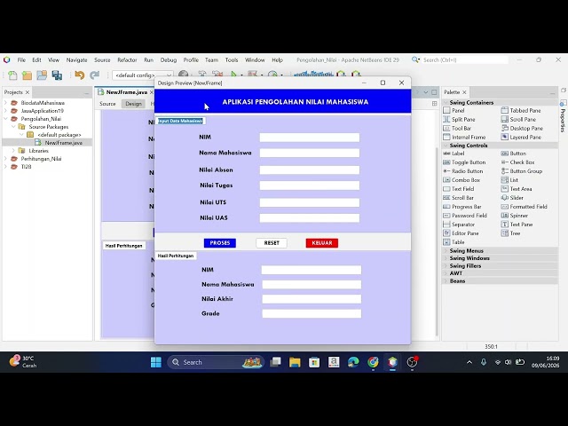Select the Panel component in Palette

pos(454,110)
